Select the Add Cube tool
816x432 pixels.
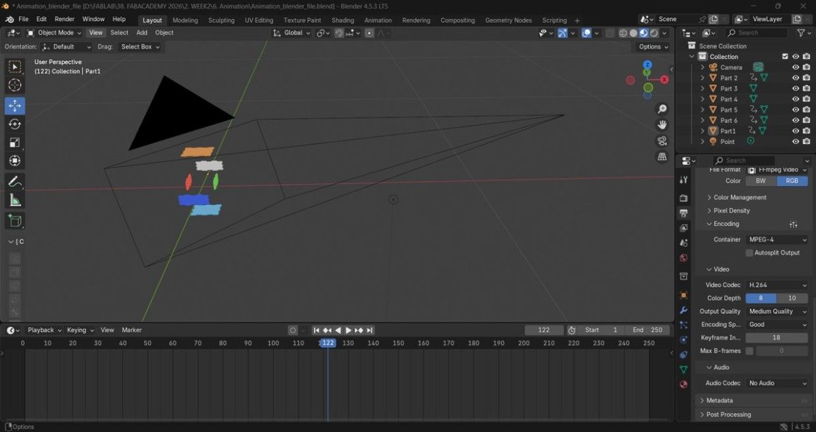(15, 220)
